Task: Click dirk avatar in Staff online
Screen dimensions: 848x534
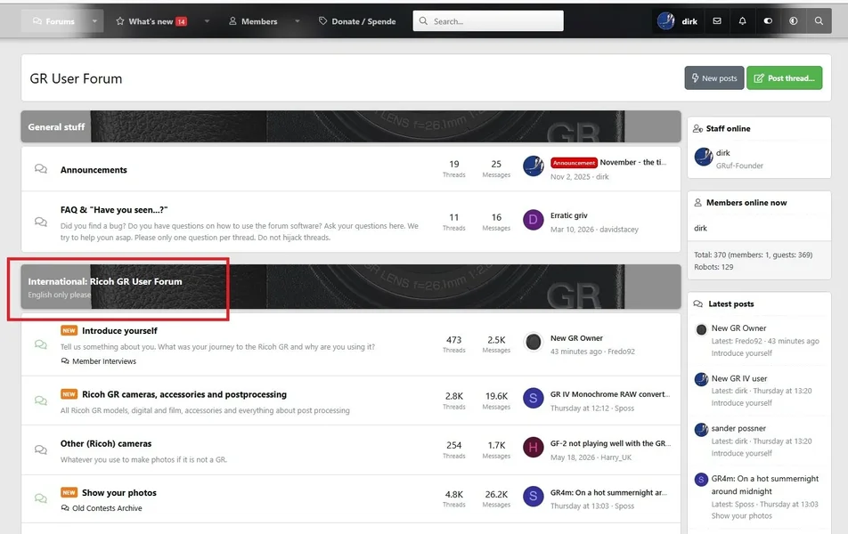Action: coord(703,158)
